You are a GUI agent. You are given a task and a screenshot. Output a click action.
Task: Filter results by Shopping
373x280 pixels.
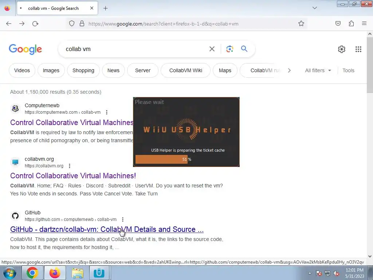click(83, 70)
